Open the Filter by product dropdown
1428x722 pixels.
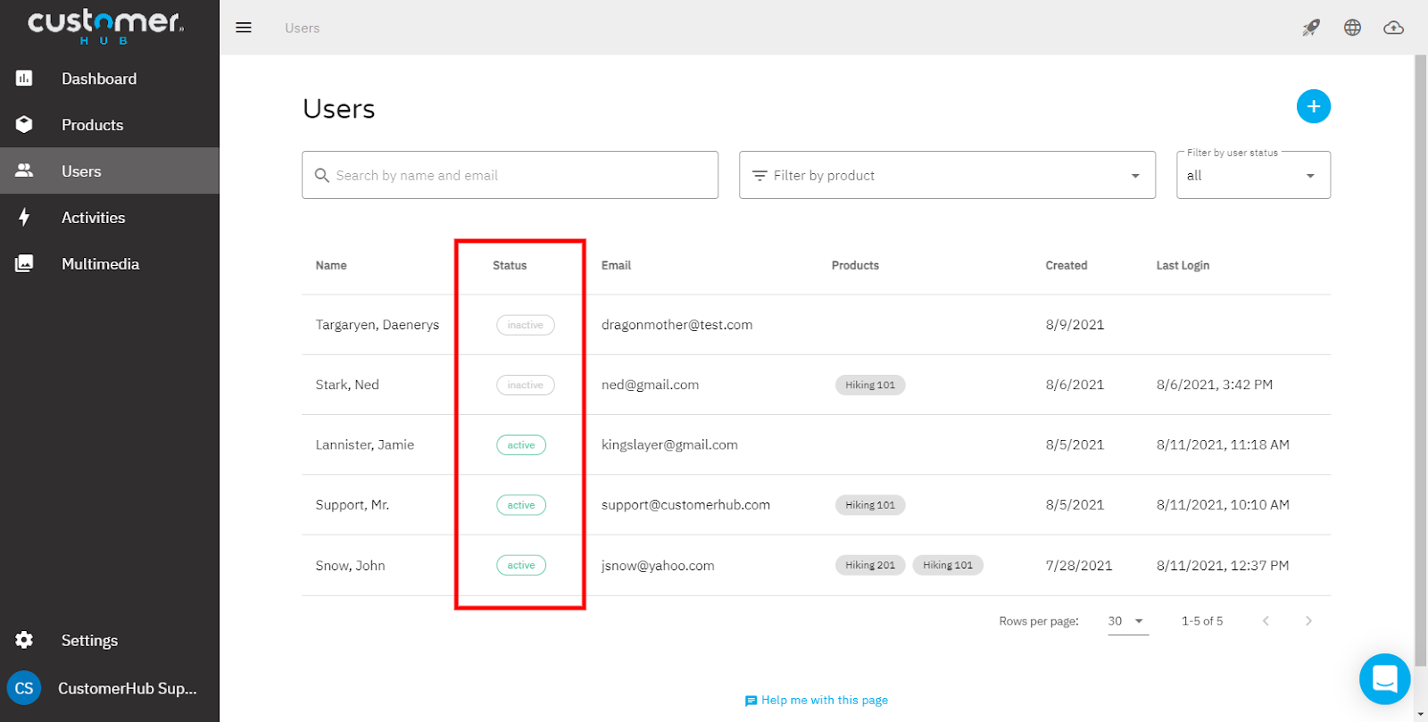pos(947,175)
